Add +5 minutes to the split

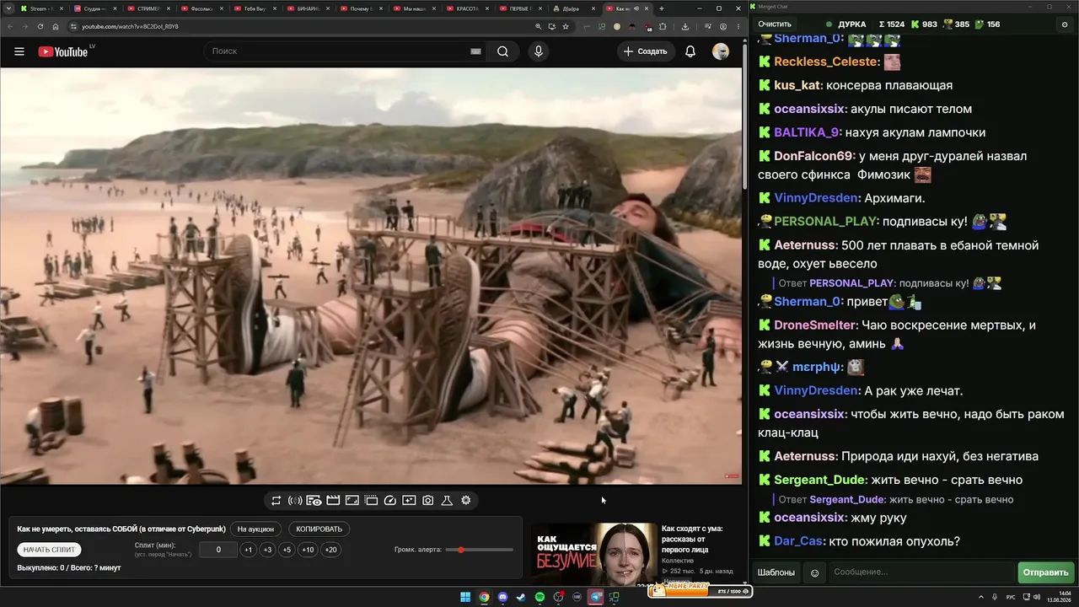287,550
